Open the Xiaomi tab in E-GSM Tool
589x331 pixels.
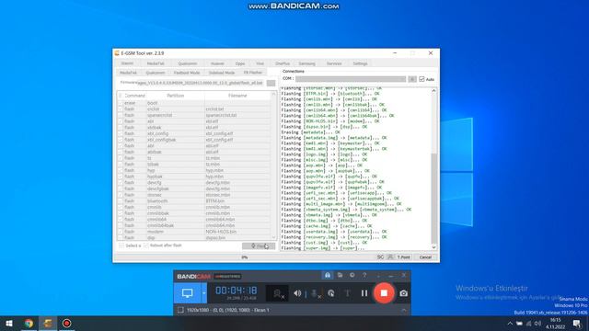coord(127,63)
